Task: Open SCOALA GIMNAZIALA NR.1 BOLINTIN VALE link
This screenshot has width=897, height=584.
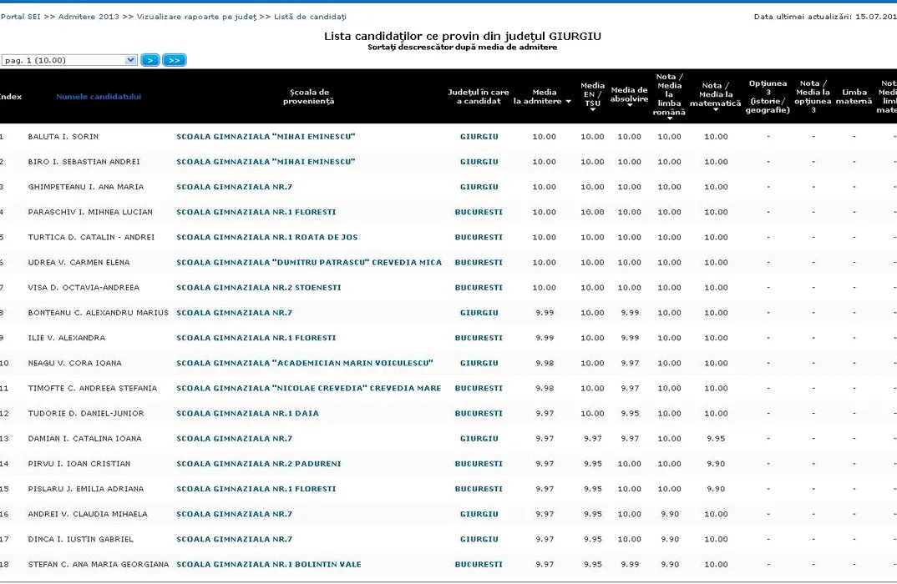Action: tap(269, 565)
